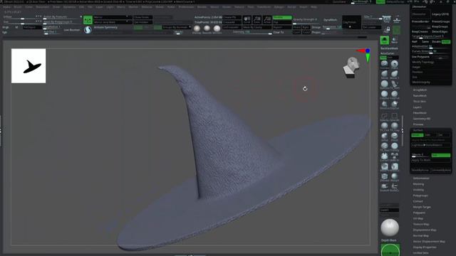The height and width of the screenshot is (256, 456).
Task: Toggle Live Boolean mode
Action: [x=71, y=30]
